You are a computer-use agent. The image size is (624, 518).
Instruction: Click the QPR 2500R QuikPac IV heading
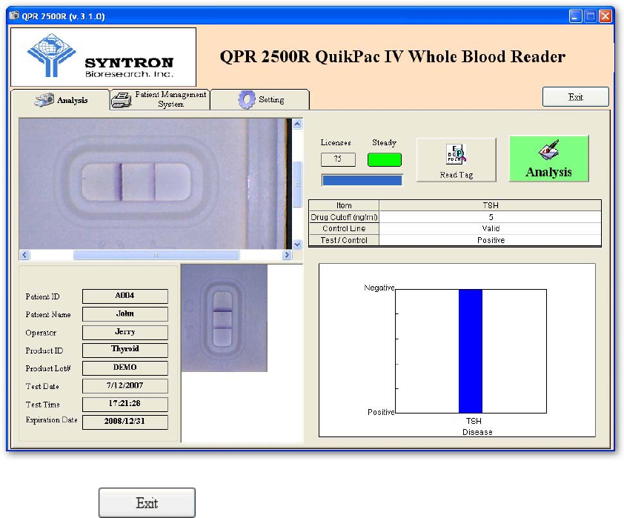coord(392,56)
